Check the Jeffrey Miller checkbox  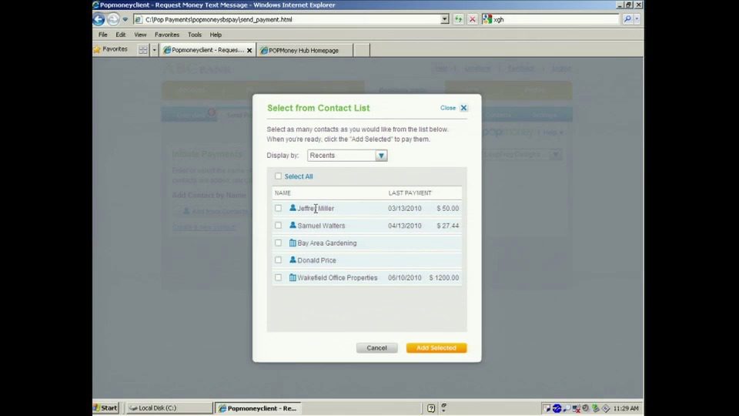click(x=278, y=208)
